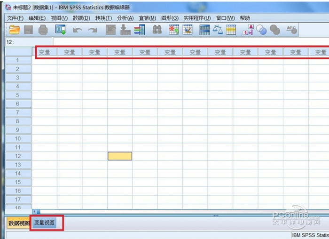Run spell check ABC icon
Screen dimensions: 329x239
click(x=292, y=30)
